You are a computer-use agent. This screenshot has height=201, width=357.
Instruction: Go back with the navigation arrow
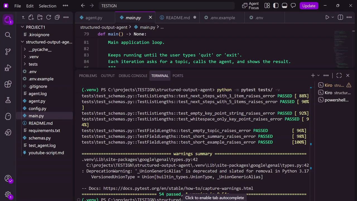[x=83, y=6]
